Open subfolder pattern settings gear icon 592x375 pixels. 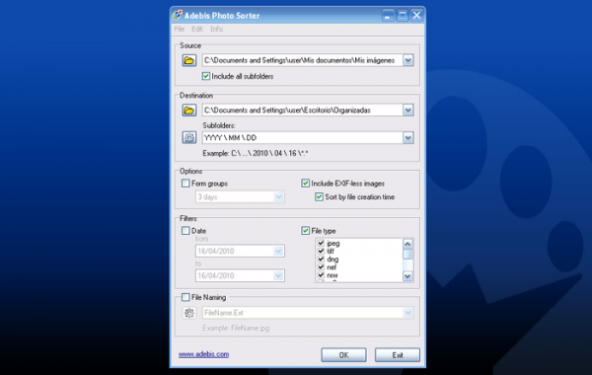(189, 137)
